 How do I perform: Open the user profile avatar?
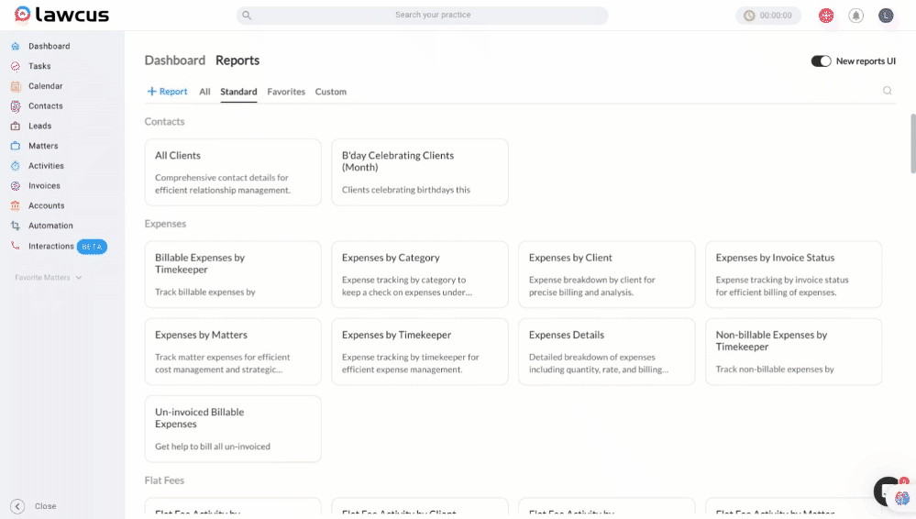coord(886,16)
